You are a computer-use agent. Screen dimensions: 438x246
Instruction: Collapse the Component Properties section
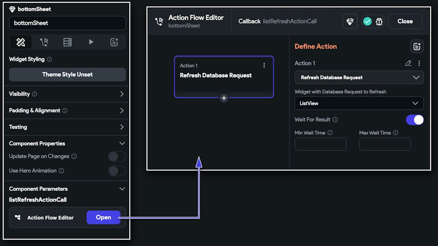[122, 143]
